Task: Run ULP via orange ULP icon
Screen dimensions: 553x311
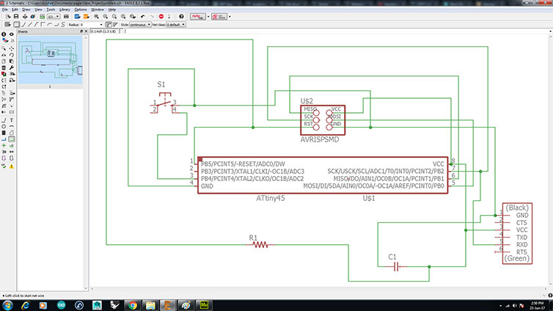Action: tap(86, 17)
